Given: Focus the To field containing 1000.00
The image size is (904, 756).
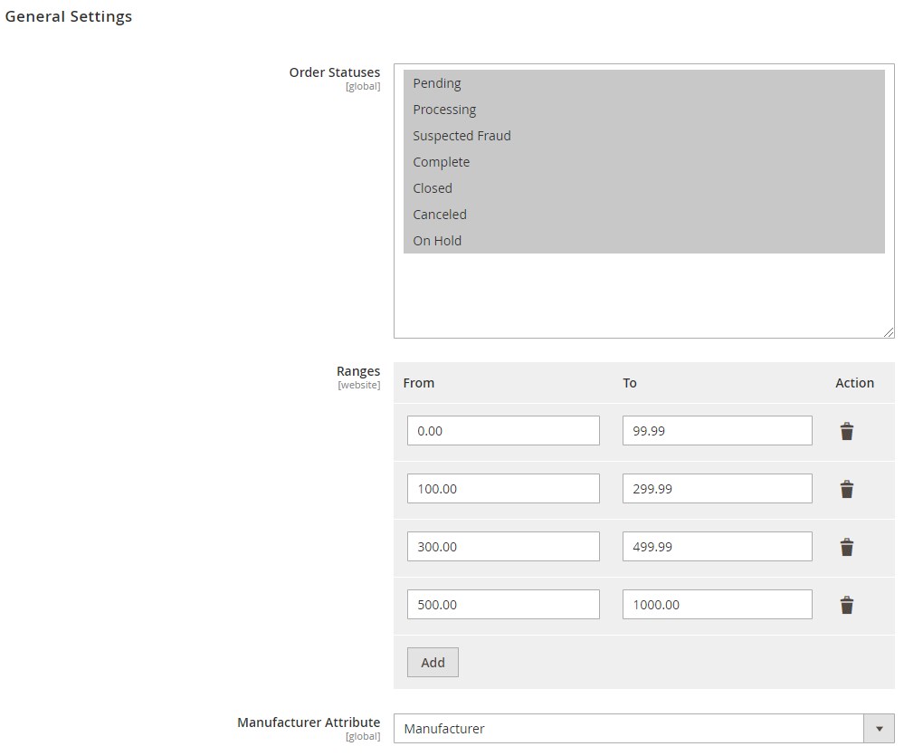Looking at the screenshot, I should coord(717,604).
